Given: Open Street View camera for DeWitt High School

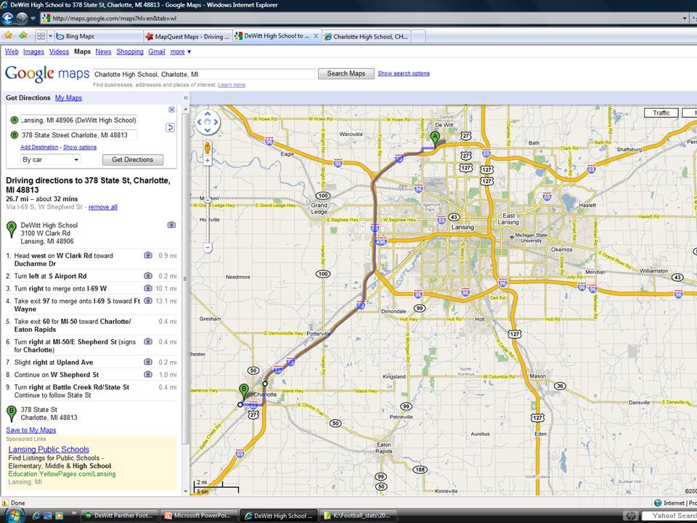Looking at the screenshot, I should [x=171, y=225].
